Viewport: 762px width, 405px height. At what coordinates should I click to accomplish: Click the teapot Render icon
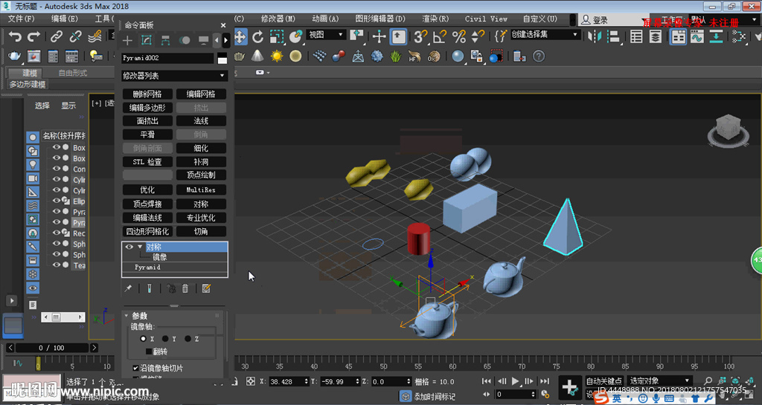click(x=15, y=56)
